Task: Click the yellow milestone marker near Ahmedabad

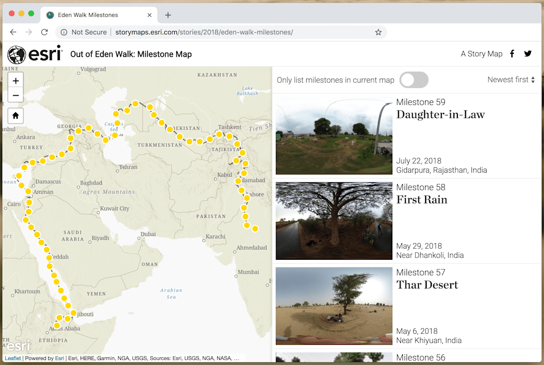Action: click(255, 229)
